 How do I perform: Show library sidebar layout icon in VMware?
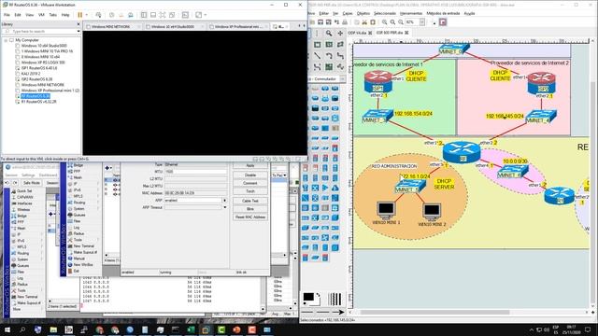coord(144,15)
